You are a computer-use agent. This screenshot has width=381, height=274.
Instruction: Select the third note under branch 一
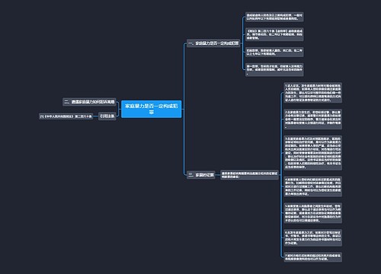[x=274, y=52]
